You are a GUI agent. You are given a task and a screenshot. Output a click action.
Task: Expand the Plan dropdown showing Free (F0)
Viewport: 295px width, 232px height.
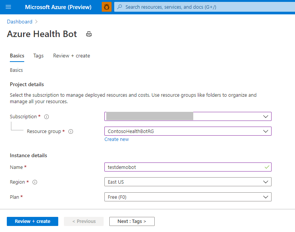point(188,197)
